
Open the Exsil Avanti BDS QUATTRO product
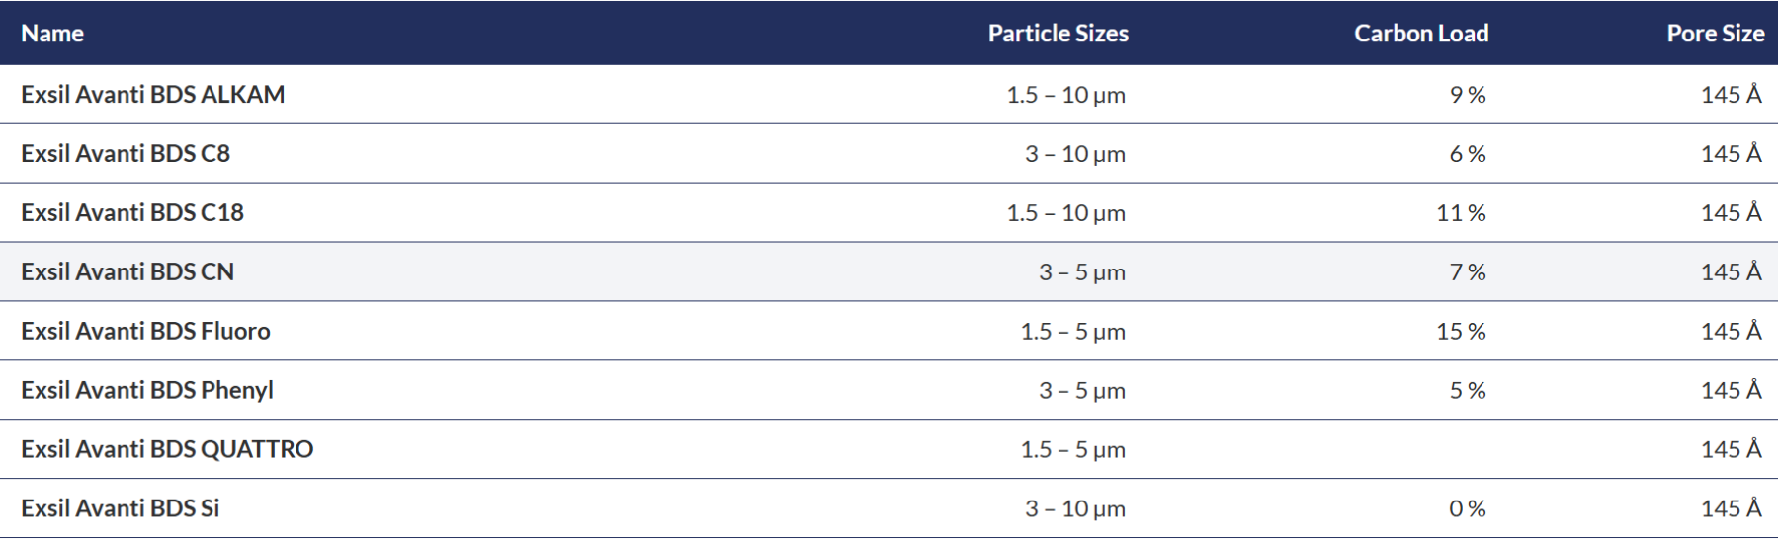tap(167, 450)
